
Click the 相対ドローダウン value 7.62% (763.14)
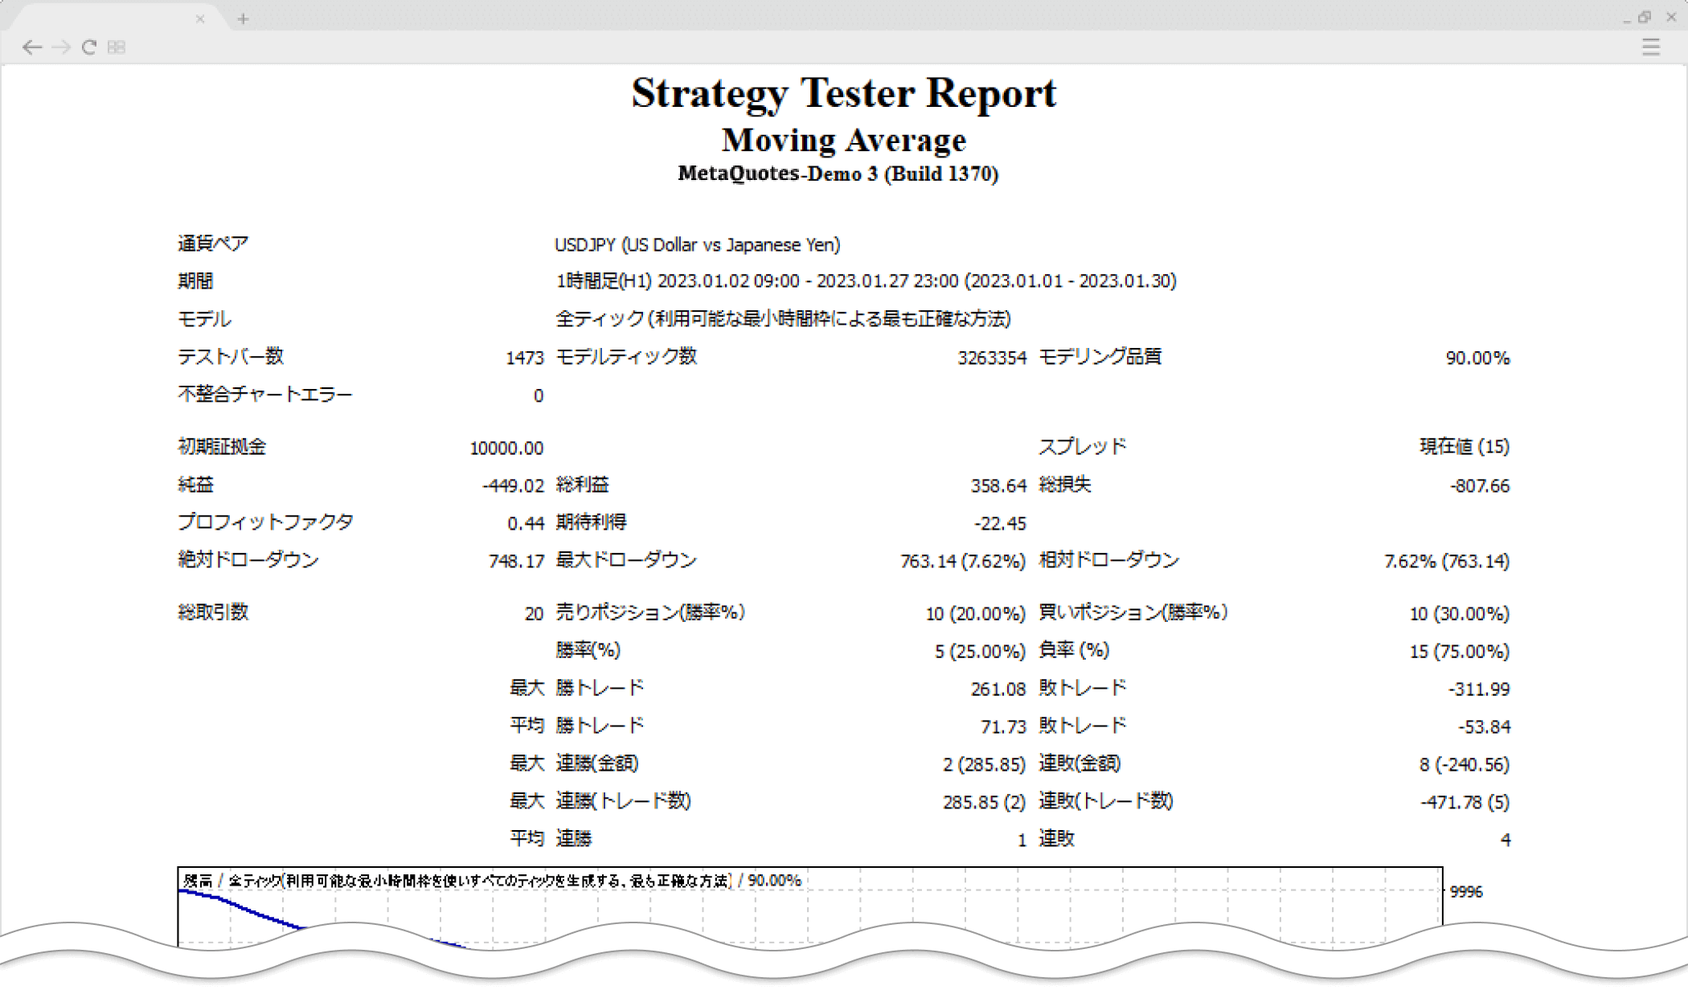tap(1447, 561)
